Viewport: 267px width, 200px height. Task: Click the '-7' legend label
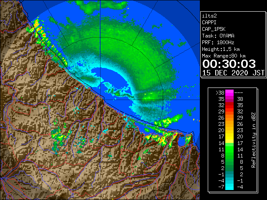pyautogui.click(x=221, y=187)
